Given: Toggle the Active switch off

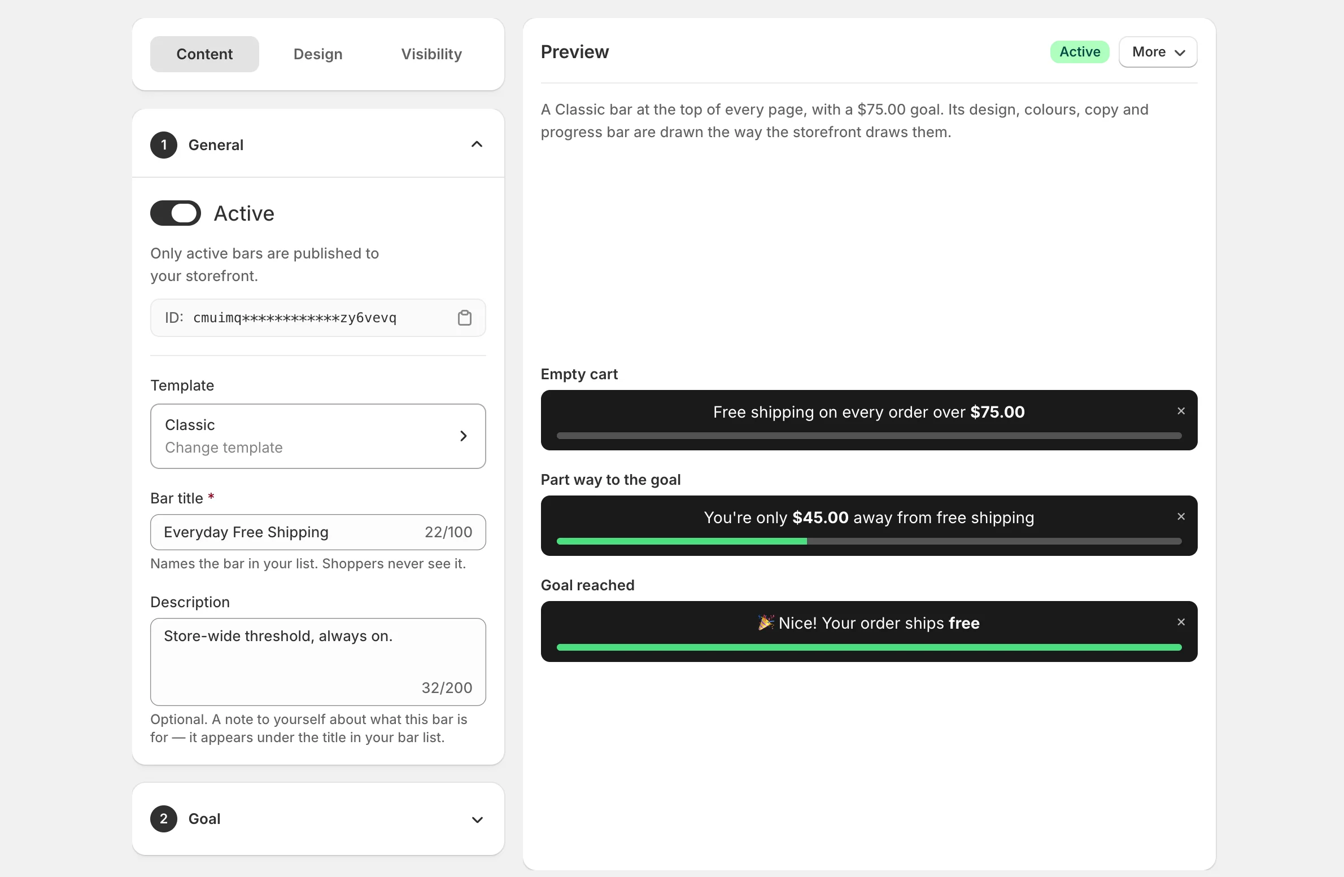Looking at the screenshot, I should click(176, 213).
